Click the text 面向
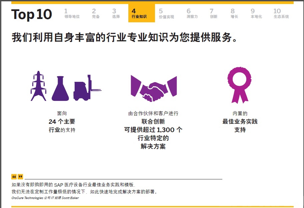The height and width of the screenshot is (208, 304). click(x=62, y=113)
